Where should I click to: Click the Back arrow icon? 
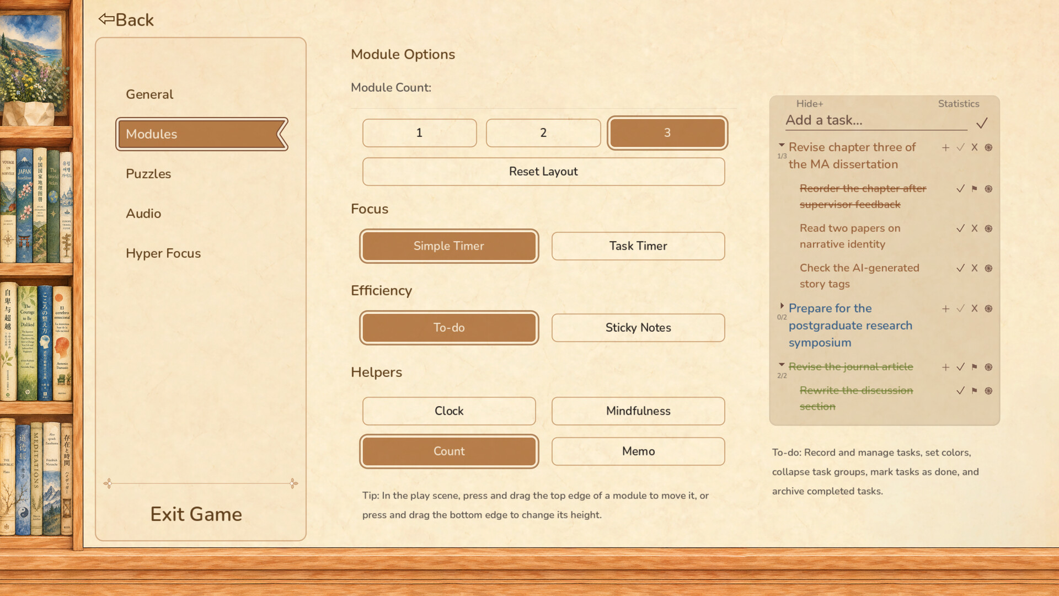click(x=106, y=19)
